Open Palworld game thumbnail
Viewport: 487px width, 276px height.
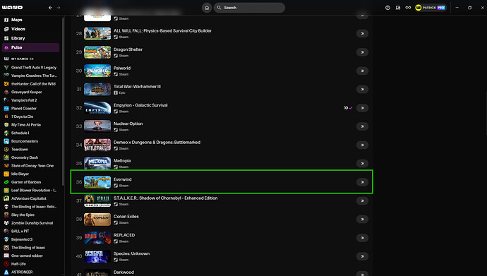click(97, 71)
